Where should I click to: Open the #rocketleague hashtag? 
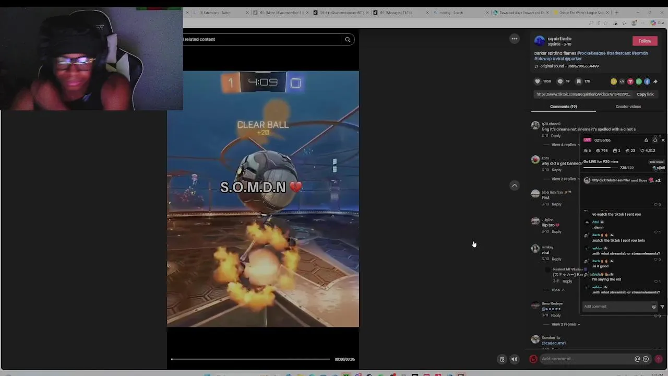pos(591,53)
